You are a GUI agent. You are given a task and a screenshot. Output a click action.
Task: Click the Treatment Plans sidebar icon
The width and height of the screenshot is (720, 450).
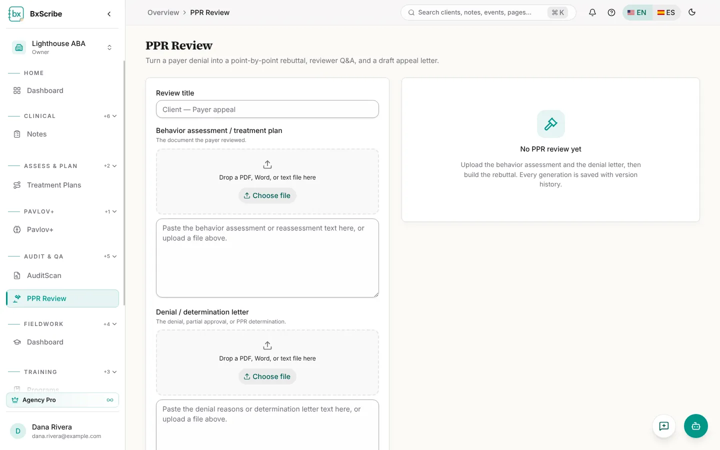17,185
